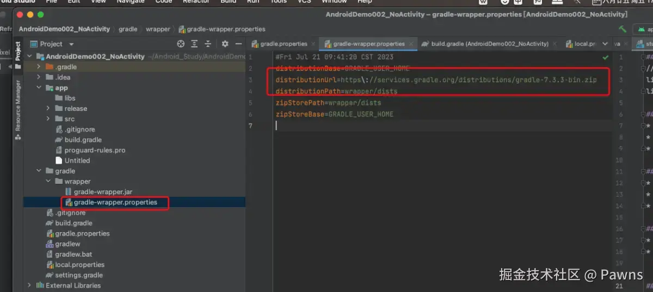This screenshot has width=653, height=292.
Task: Click the green checkmark inspection indicator
Action: click(x=606, y=57)
